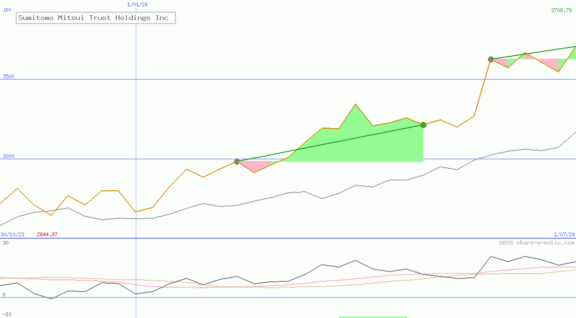Click the 30/10/23 start date label
Screen dimensions: 576x318
tap(12, 234)
